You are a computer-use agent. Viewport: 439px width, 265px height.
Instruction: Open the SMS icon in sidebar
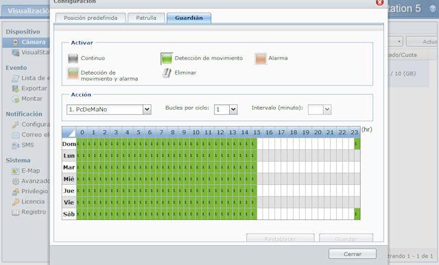(15, 145)
